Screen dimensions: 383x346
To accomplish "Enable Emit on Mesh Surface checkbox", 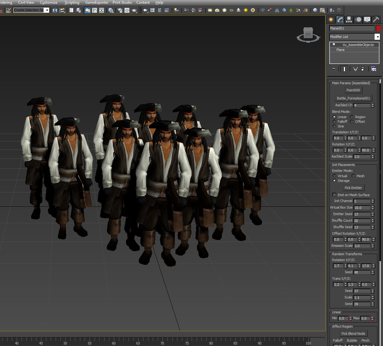I will click(x=334, y=195).
